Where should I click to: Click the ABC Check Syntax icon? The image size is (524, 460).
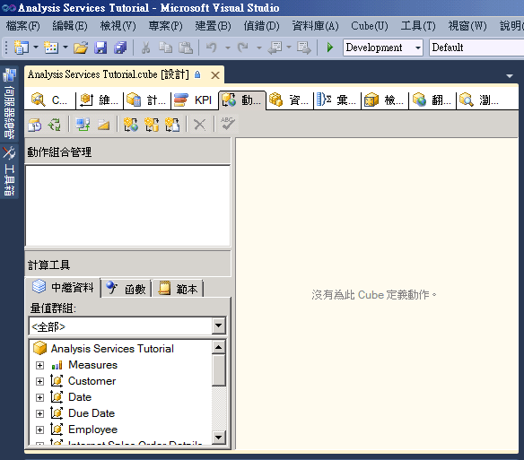[x=228, y=124]
